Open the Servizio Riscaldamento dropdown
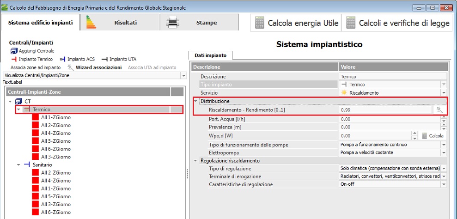Image resolution: width=457 pixels, height=219 pixels. (444, 93)
